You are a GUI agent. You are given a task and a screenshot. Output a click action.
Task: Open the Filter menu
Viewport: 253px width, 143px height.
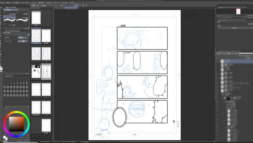56,3
